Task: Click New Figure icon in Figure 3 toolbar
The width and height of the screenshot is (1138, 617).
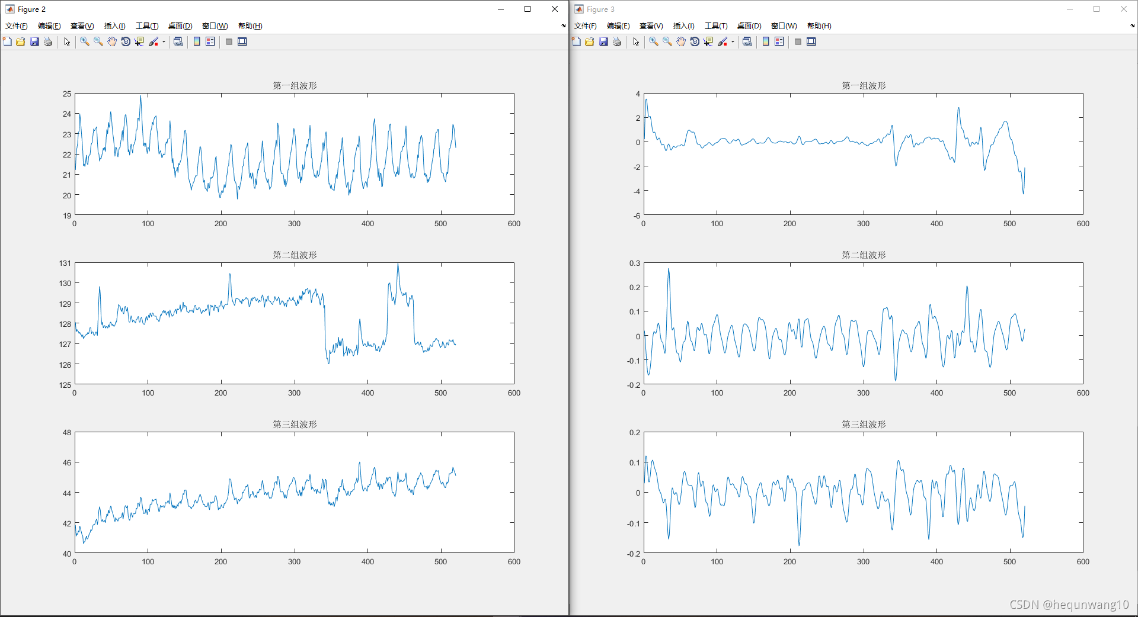Action: (x=576, y=41)
